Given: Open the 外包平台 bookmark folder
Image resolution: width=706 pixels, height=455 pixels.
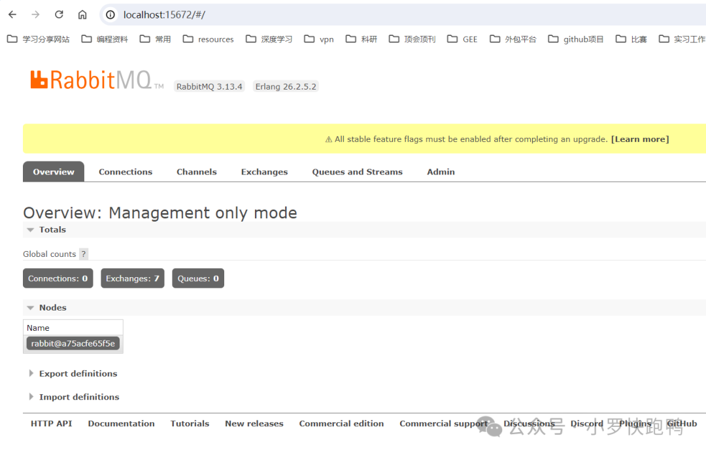Looking at the screenshot, I should click(513, 39).
